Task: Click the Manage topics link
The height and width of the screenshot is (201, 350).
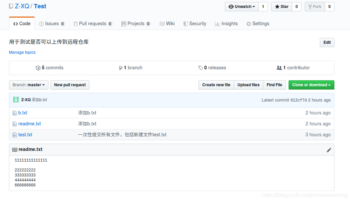Action: 22,52
